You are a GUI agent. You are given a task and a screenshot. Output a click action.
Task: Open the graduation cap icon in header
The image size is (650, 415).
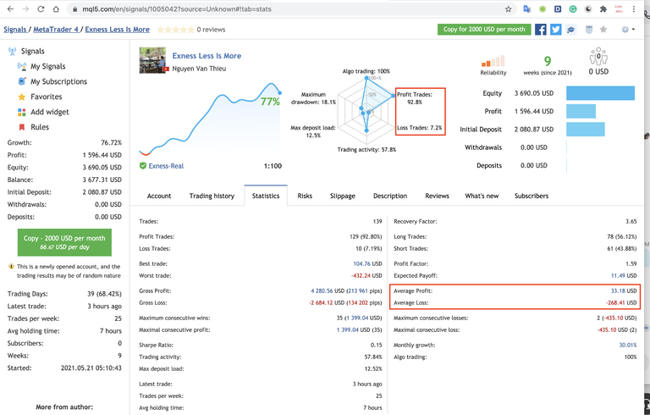tap(571, 29)
